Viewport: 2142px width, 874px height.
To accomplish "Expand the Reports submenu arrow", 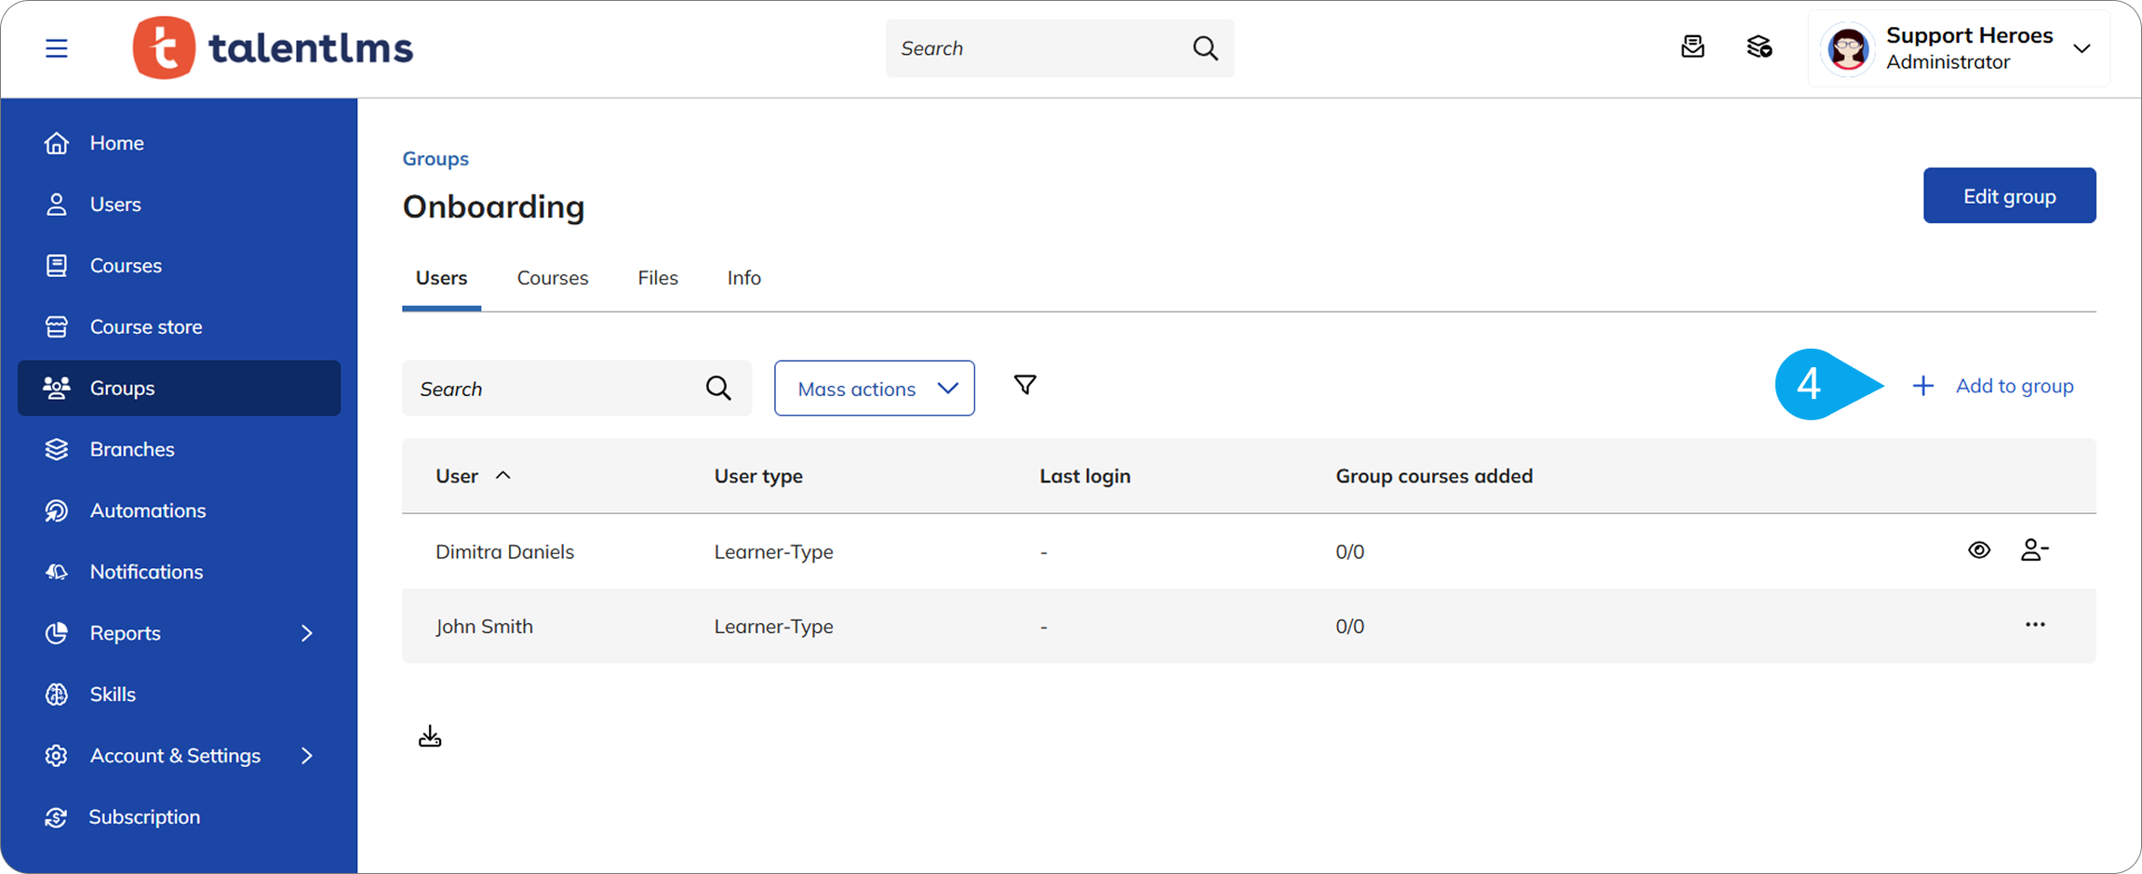I will [307, 633].
